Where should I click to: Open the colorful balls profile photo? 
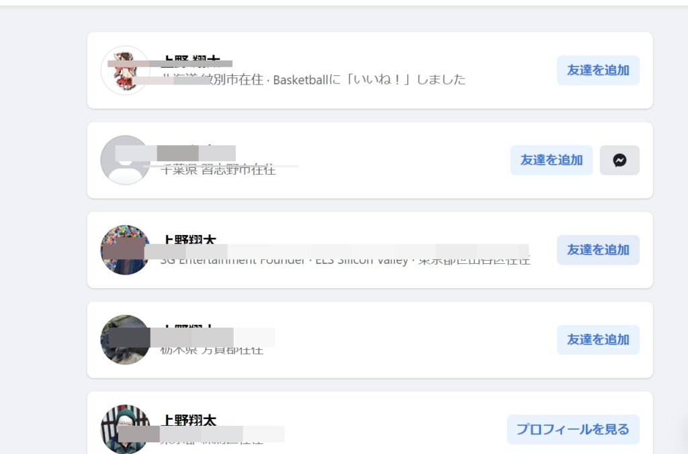click(x=125, y=250)
